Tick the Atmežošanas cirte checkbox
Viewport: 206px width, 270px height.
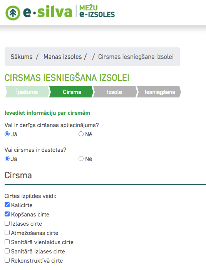(7, 233)
